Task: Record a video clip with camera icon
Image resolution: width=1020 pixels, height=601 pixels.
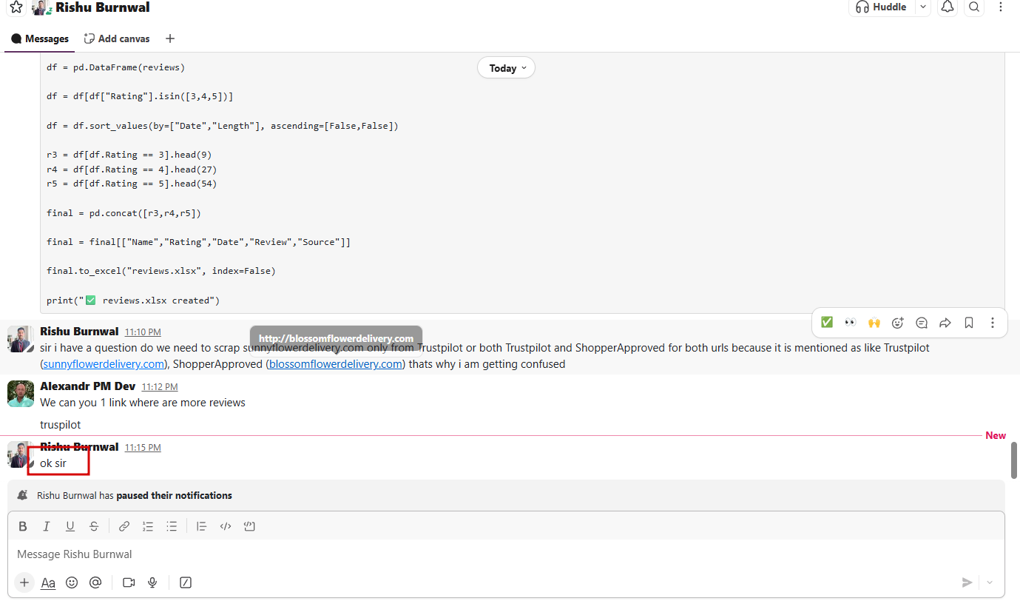Action: [129, 582]
